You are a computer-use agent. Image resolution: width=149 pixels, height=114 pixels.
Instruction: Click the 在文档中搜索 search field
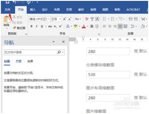[x=30, y=52]
